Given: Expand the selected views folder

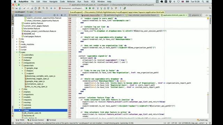Looking at the screenshot, I should (x=20, y=110).
